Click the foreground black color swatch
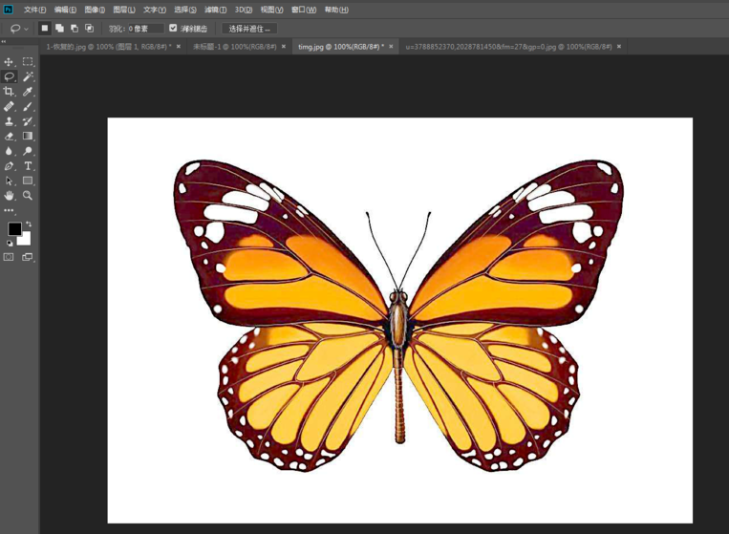Image resolution: width=729 pixels, height=534 pixels. pos(14,229)
